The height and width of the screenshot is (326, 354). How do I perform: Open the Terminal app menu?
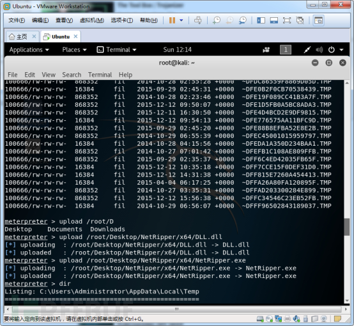pos(116,50)
